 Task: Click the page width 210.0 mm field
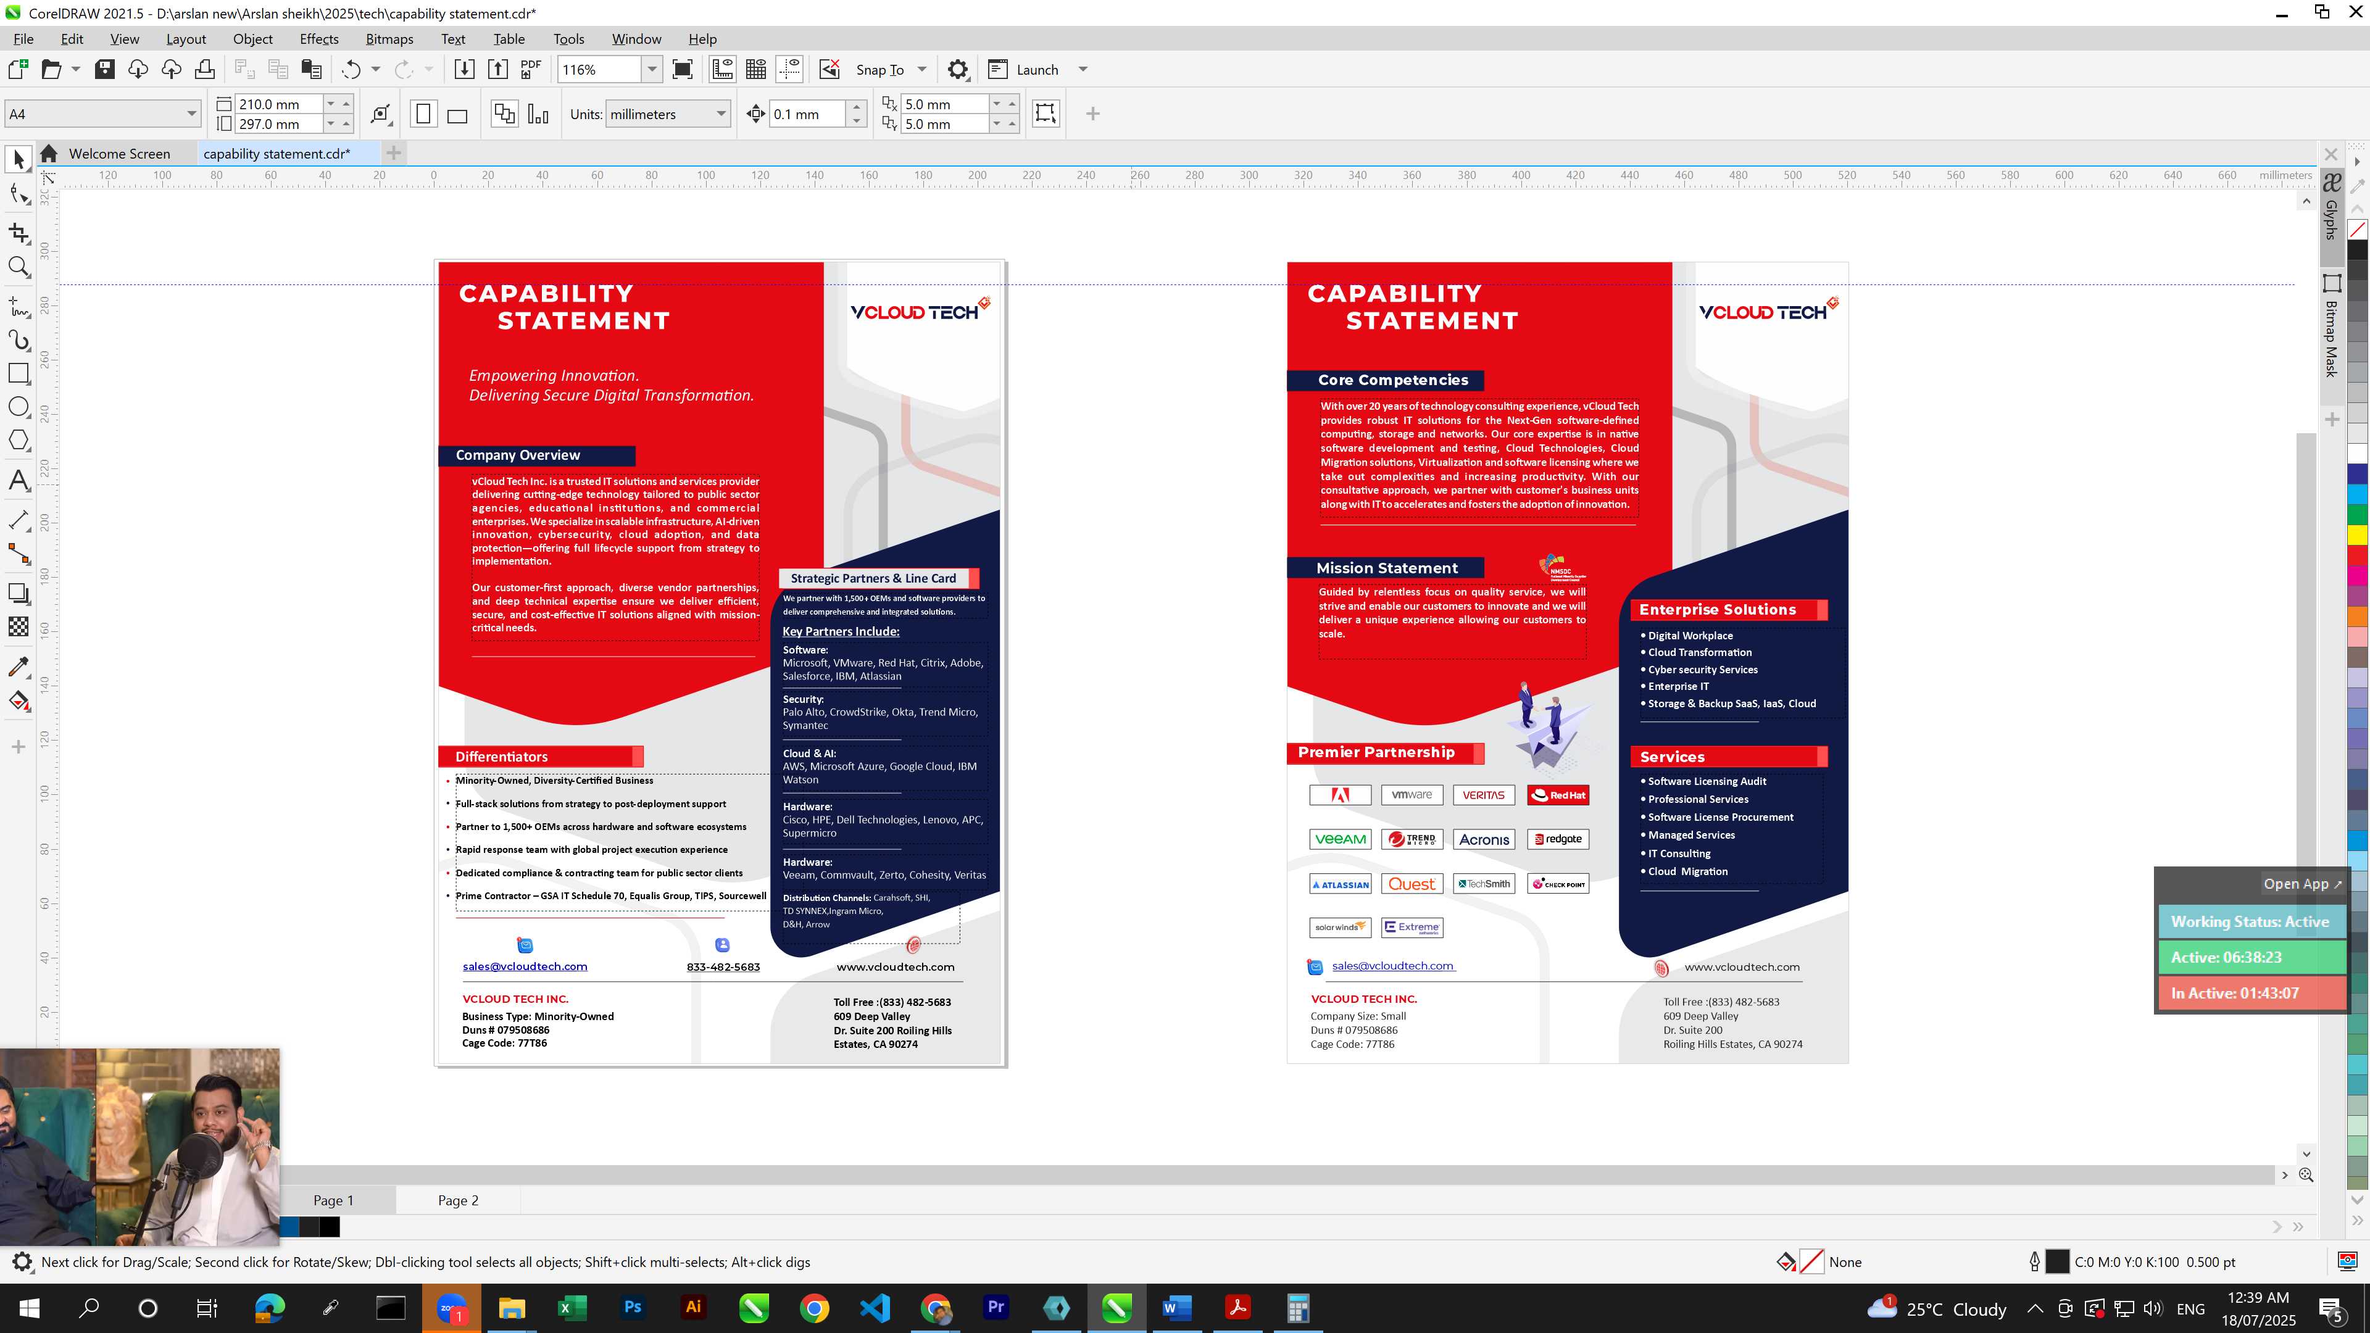point(279,104)
